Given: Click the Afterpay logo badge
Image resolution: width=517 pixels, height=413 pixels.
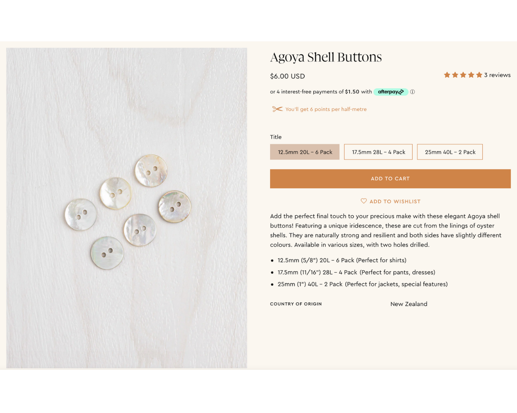Looking at the screenshot, I should 391,92.
